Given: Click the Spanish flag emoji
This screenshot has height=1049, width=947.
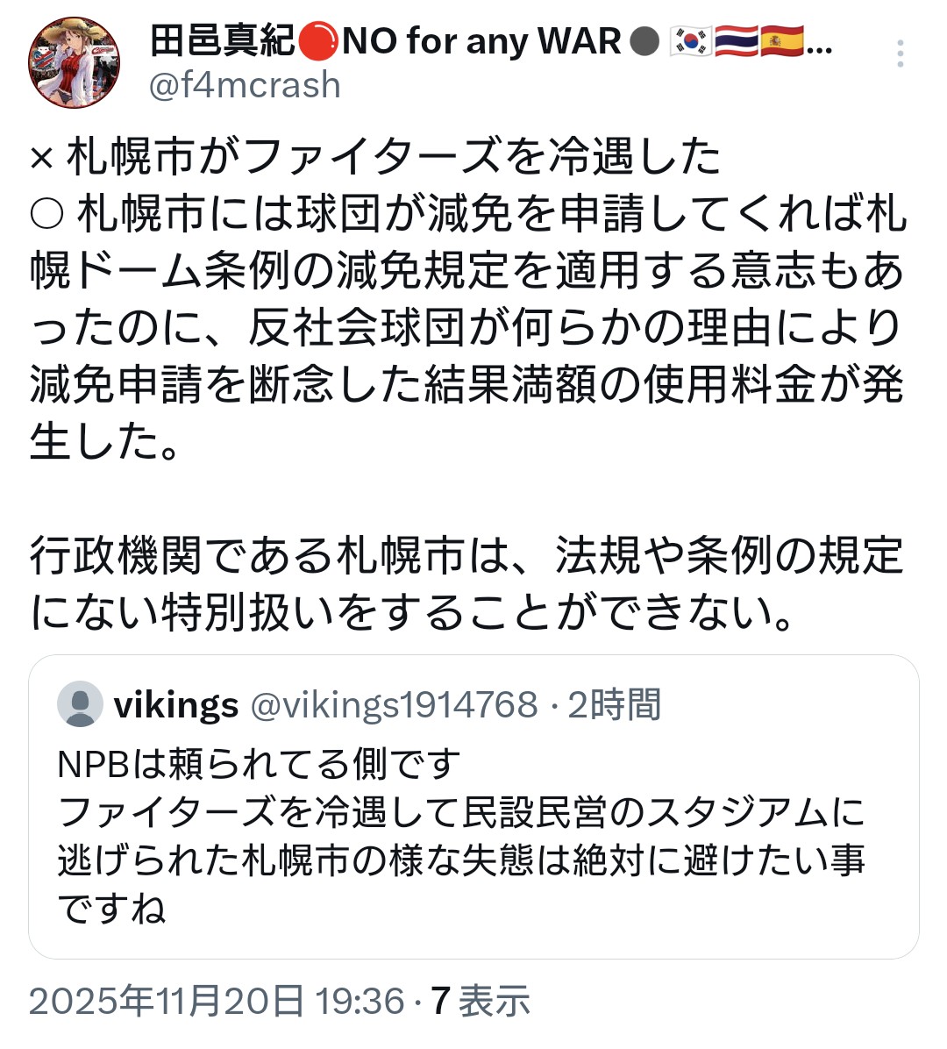Looking at the screenshot, I should (782, 41).
